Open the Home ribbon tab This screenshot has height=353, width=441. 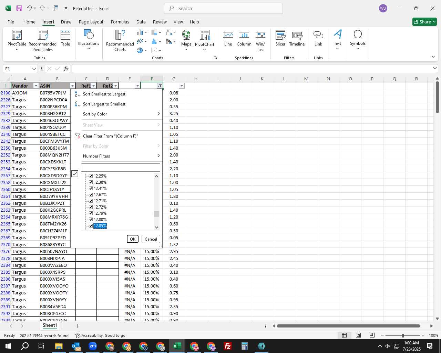pyautogui.click(x=29, y=22)
